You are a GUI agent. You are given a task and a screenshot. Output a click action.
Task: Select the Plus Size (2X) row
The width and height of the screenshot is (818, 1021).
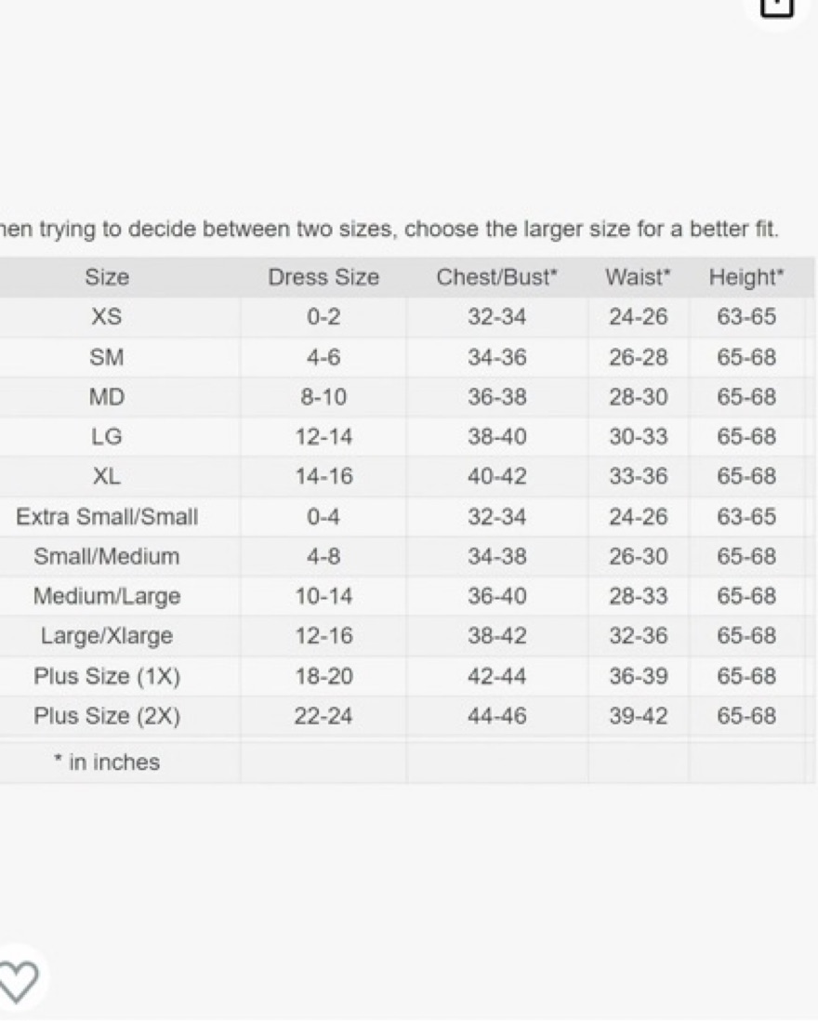(407, 716)
